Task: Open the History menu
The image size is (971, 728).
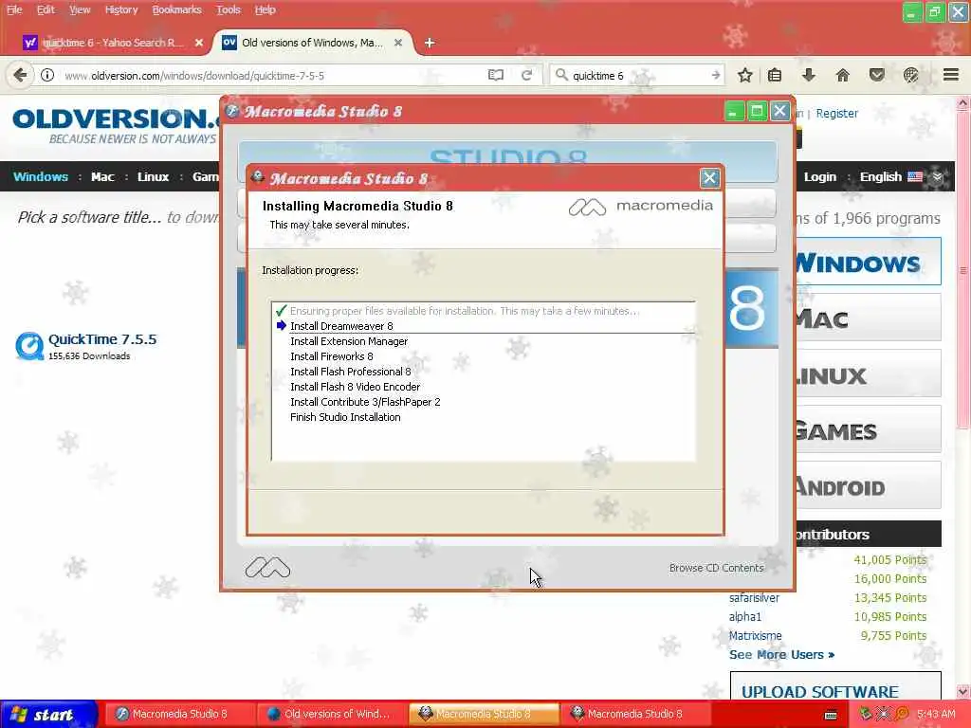Action: pyautogui.click(x=121, y=9)
